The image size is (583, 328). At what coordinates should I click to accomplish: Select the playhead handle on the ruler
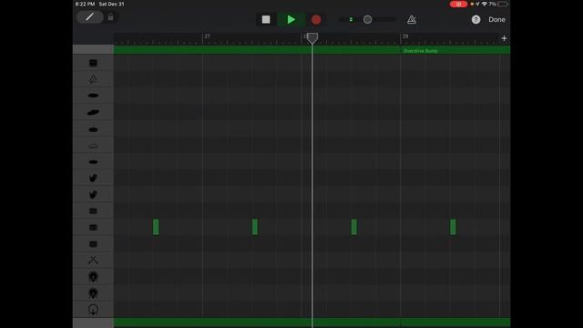[x=312, y=38]
